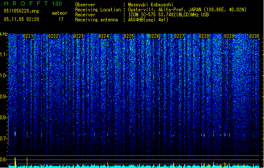This screenshot has width=264, height=168.
Task: Click the 1.1 kHz axis label
Action: click(x=3, y=55)
